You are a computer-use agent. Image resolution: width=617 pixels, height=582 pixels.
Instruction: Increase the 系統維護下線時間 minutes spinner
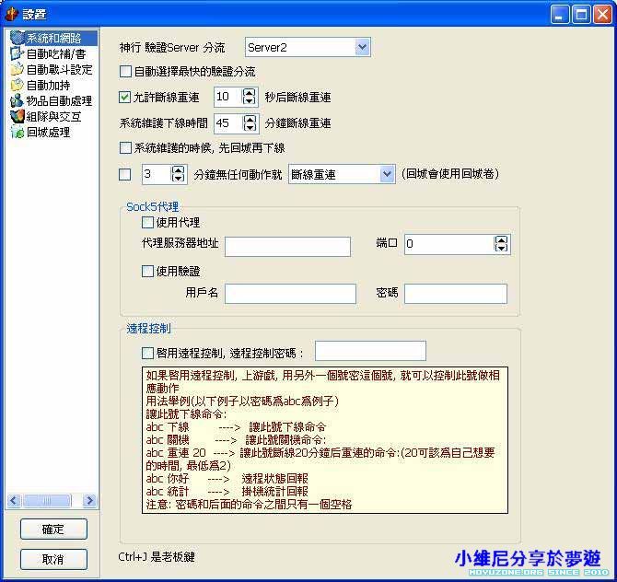click(250, 119)
